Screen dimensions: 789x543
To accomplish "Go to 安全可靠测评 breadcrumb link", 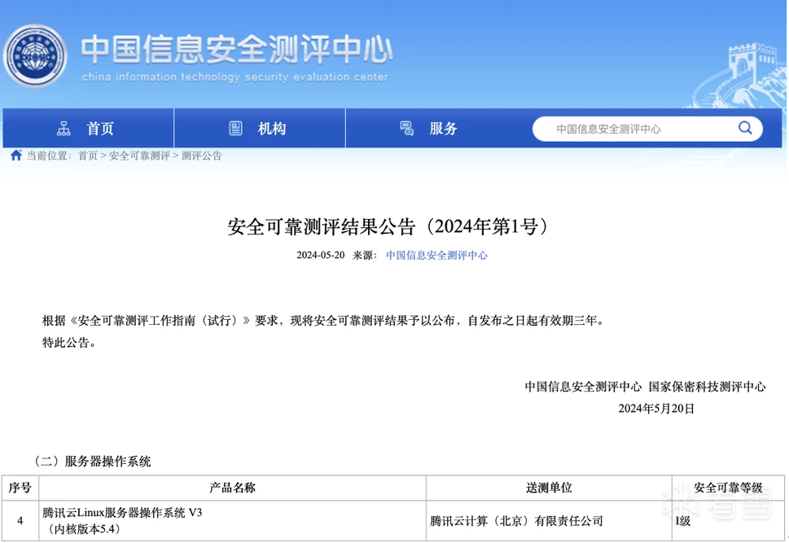I will tap(139, 155).
